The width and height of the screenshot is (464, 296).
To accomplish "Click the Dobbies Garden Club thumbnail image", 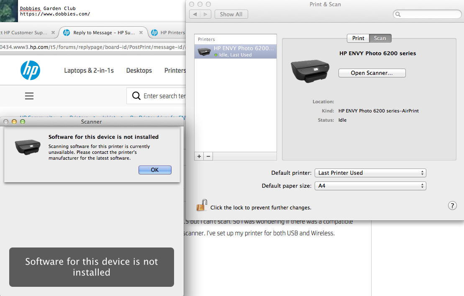I will [x=9, y=11].
